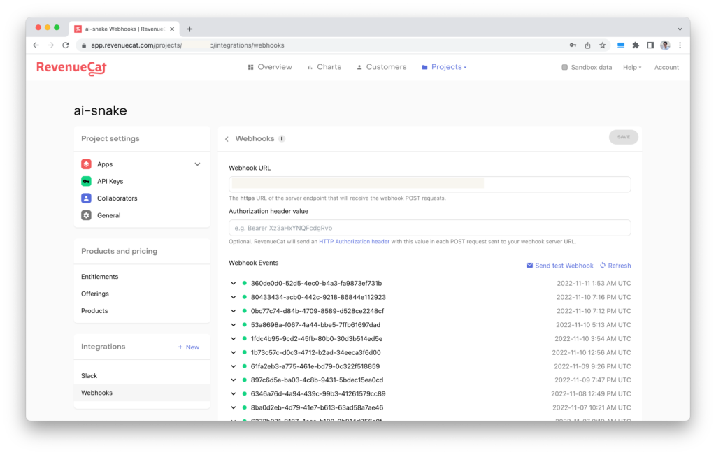716x455 pixels.
Task: Expand webhook event 0bc77c74-d84b-4709-8589-d528ce2248cf
Action: coord(234,311)
